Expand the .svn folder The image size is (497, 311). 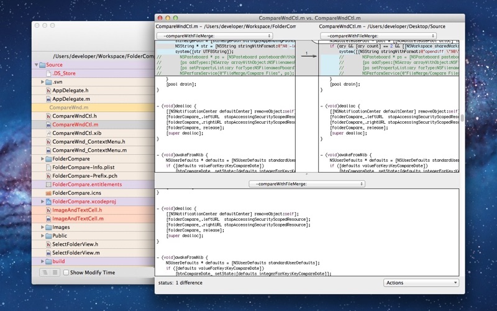[x=42, y=82]
